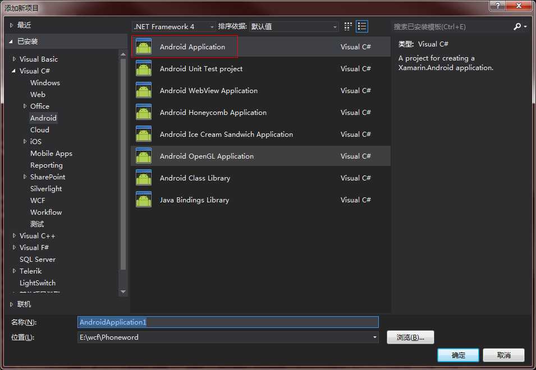The image size is (536, 370).
Task: Expand the Office node
Action: point(25,106)
